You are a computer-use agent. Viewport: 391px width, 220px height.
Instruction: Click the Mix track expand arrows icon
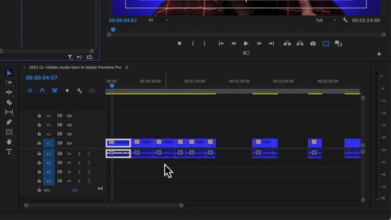100,188
